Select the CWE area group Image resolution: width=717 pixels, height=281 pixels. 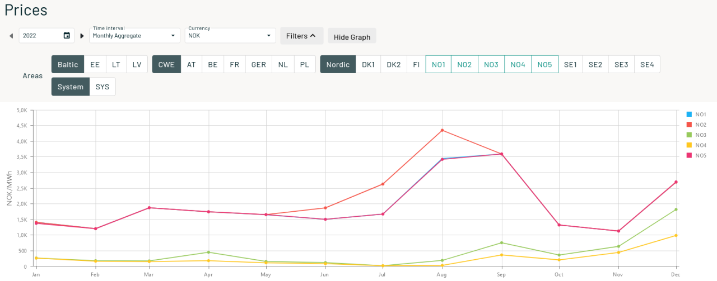[166, 64]
